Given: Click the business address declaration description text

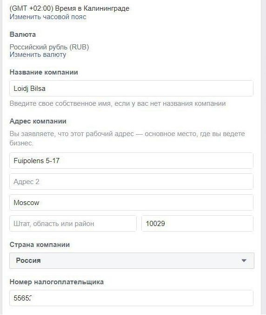Looking at the screenshot, I should point(127,138).
